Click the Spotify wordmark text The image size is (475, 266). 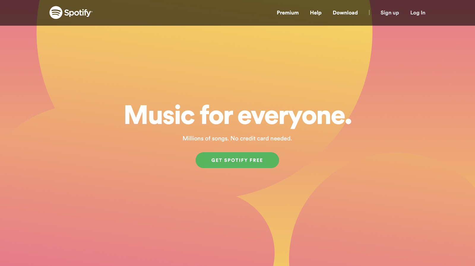(x=77, y=13)
